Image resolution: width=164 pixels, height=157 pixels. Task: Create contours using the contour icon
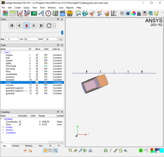tap(78, 13)
